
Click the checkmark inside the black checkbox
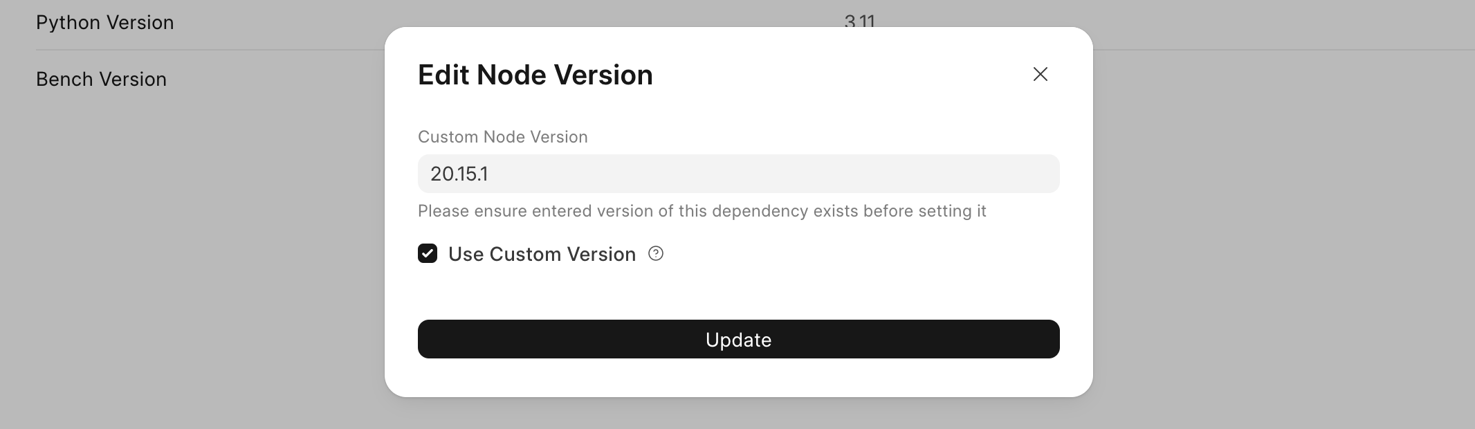428,254
